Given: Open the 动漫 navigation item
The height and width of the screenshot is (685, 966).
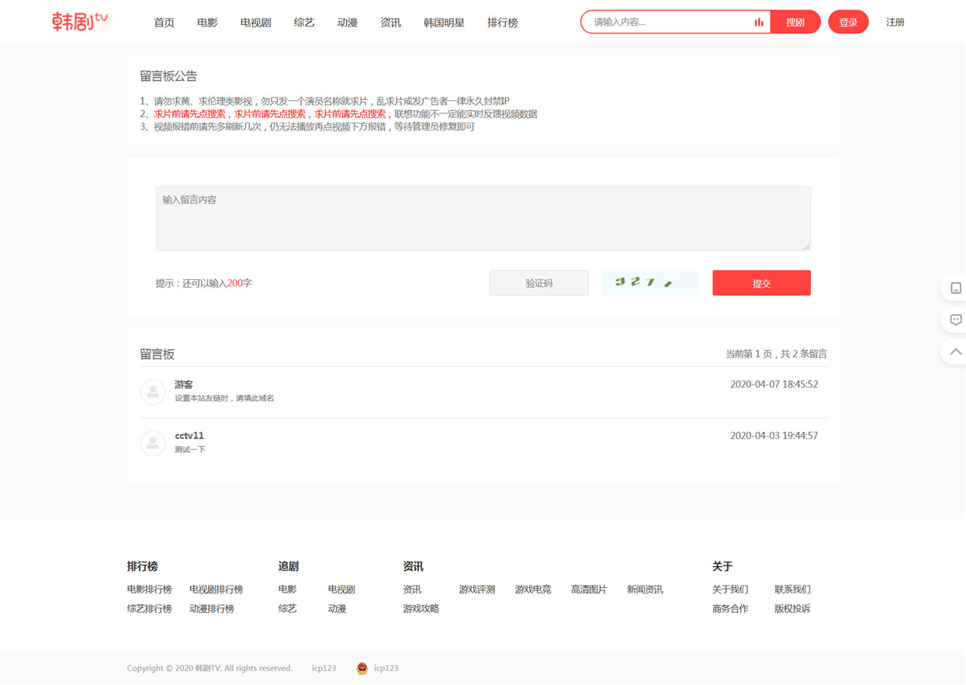Looking at the screenshot, I should (348, 22).
